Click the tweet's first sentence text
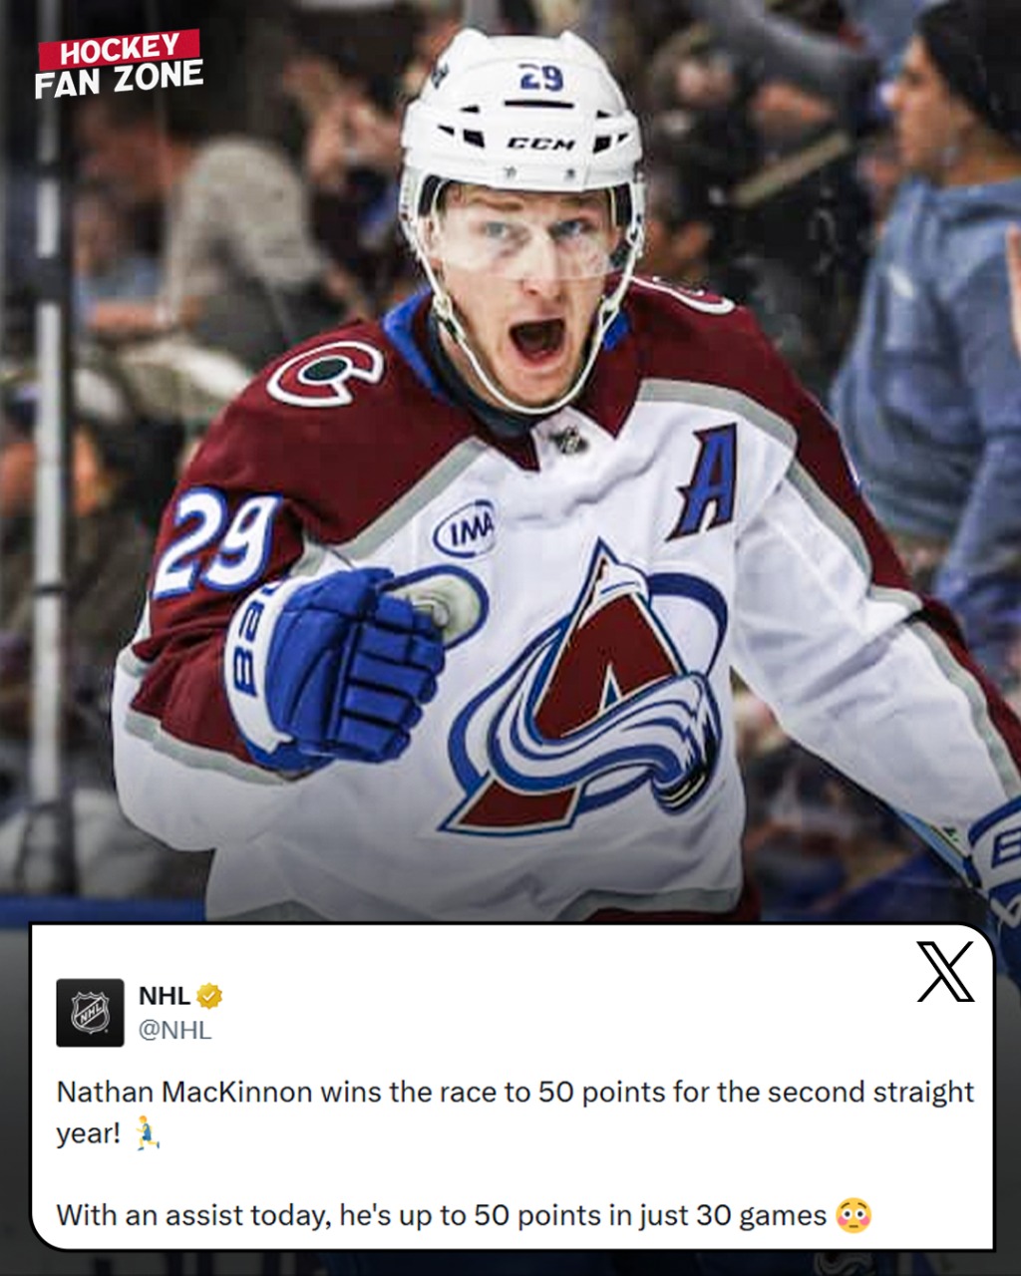Screen dimensions: 1021x1276 point(514,1113)
